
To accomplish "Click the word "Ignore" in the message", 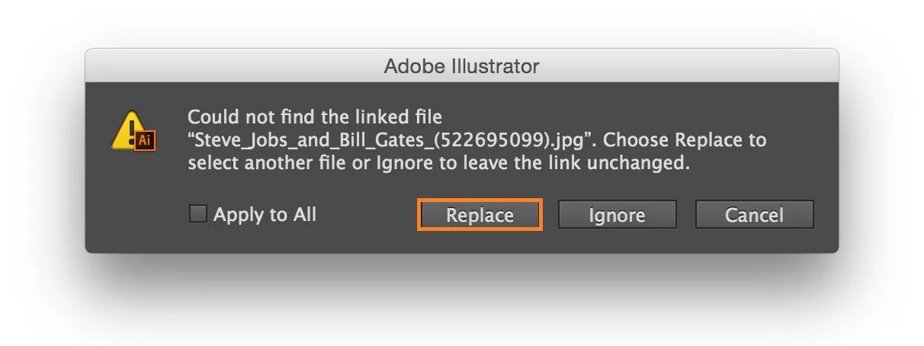I will click(402, 163).
